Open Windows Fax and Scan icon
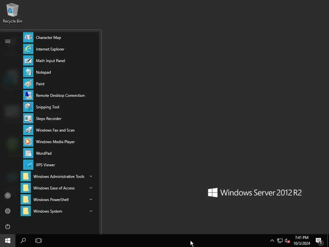Image resolution: width=329 pixels, height=247 pixels. [28, 130]
